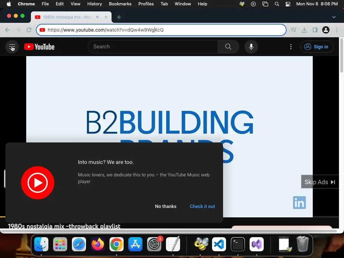Click the horizontal scrollbar at bottom
344x258 pixels.
(169, 231)
